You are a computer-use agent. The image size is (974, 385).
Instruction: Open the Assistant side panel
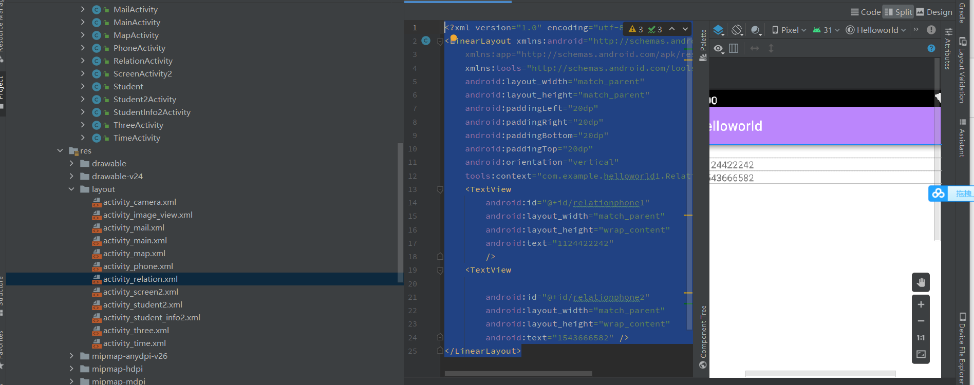[x=962, y=138]
